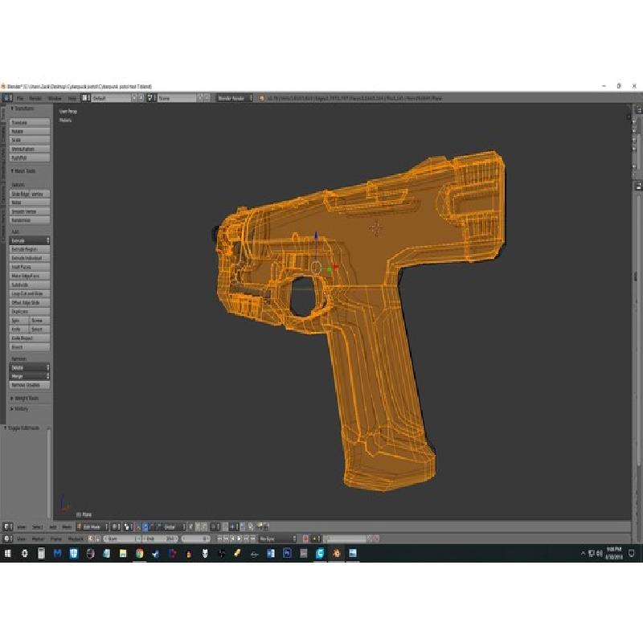Open the File menu

21,98
